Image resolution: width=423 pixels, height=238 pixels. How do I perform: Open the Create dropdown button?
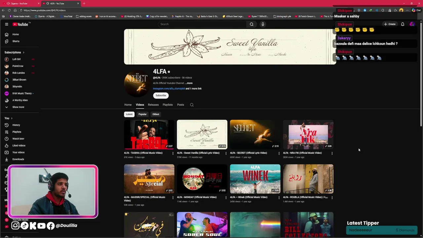click(x=390, y=24)
